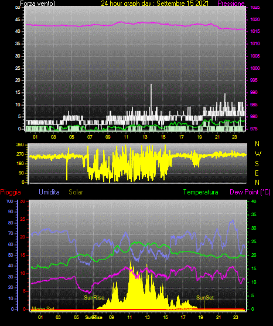273x326 pixels.
Task: Click the '985' value on the pressure axis
Action: [x=254, y=105]
